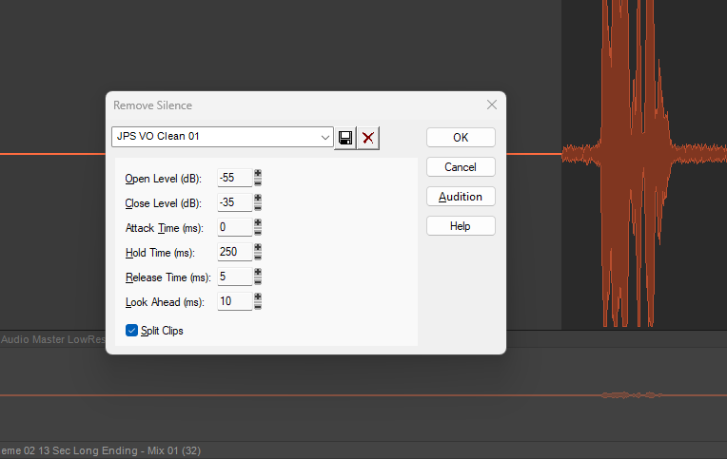The width and height of the screenshot is (727, 459).
Task: Close the Remove Silence dialog window
Action: click(491, 105)
